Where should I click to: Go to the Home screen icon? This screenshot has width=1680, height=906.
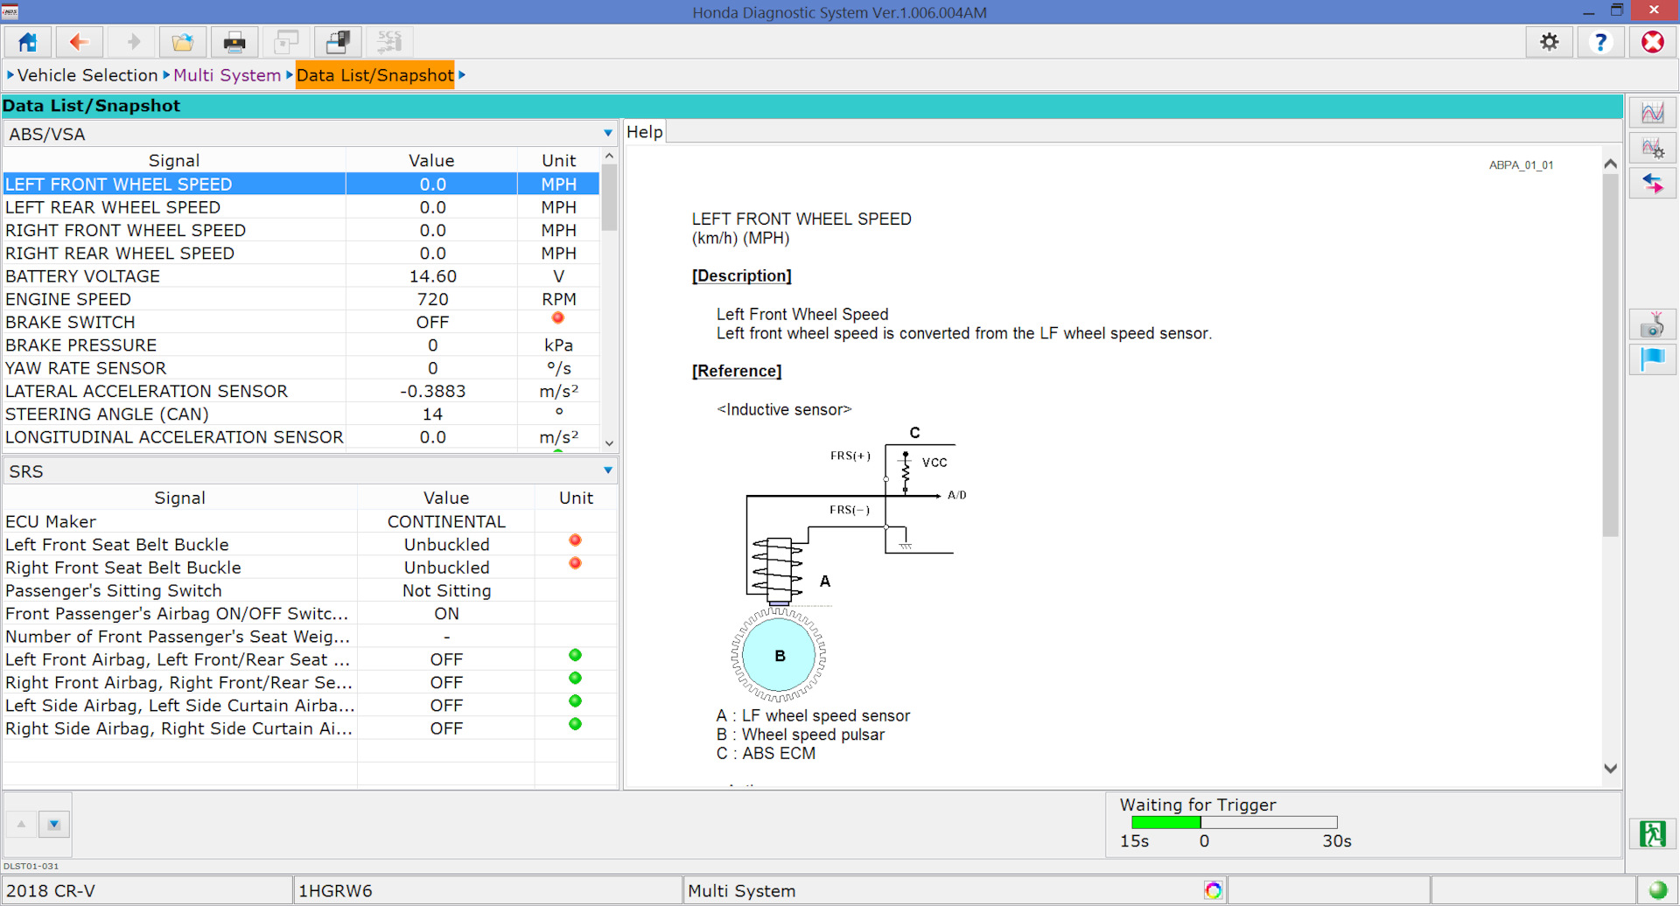coord(28,42)
